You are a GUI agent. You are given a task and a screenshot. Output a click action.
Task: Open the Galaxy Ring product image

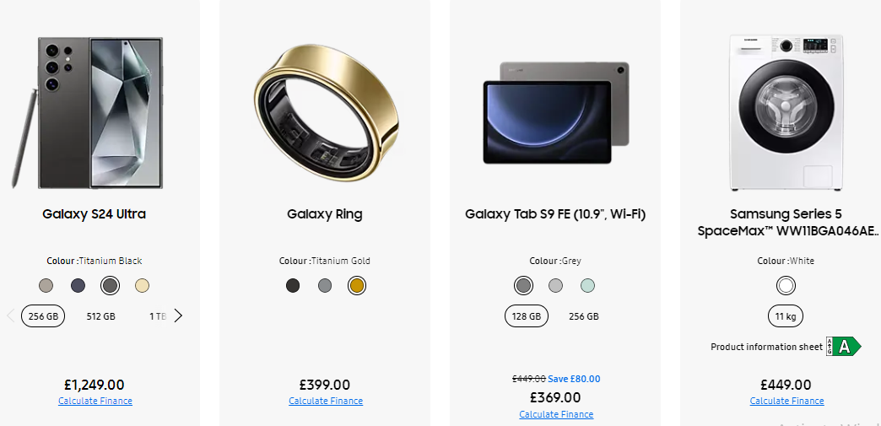pos(325,114)
